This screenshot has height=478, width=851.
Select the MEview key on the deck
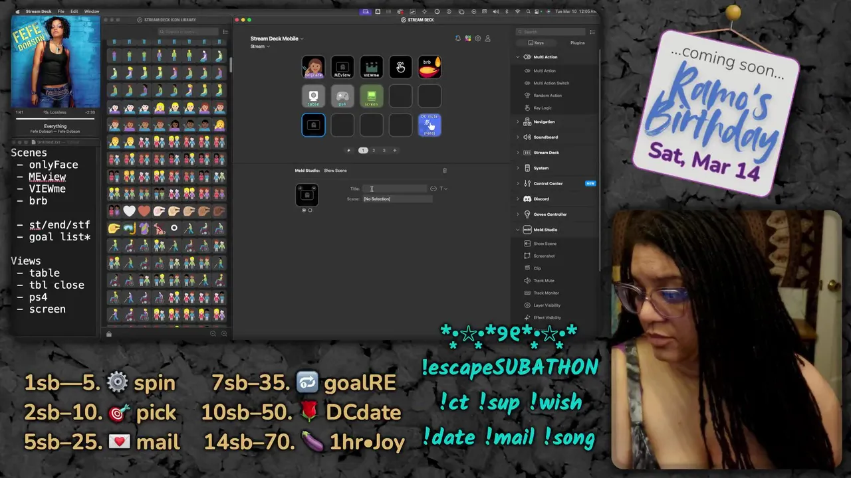[342, 67]
